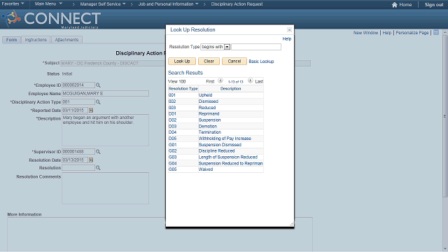Show the next results page arrow
Screen dimensions: 448x252
pyautogui.click(x=250, y=81)
